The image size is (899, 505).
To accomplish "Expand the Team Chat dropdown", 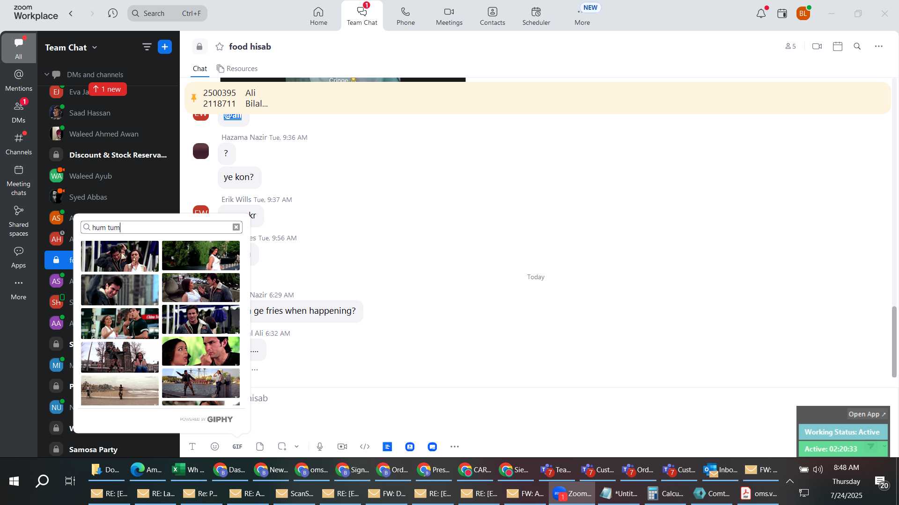I will tap(71, 47).
